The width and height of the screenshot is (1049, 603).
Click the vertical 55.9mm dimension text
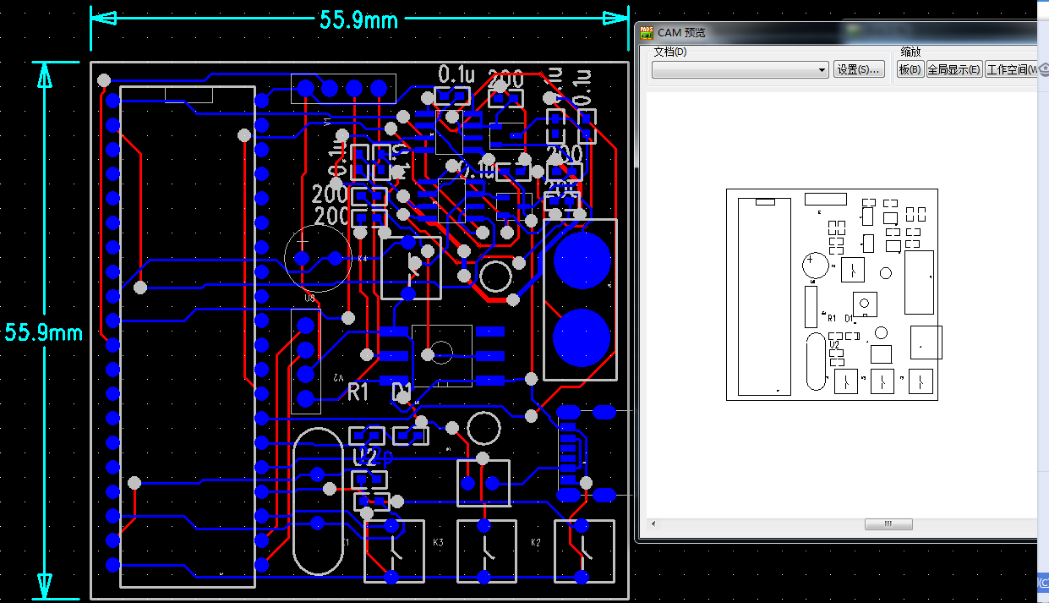point(44,332)
